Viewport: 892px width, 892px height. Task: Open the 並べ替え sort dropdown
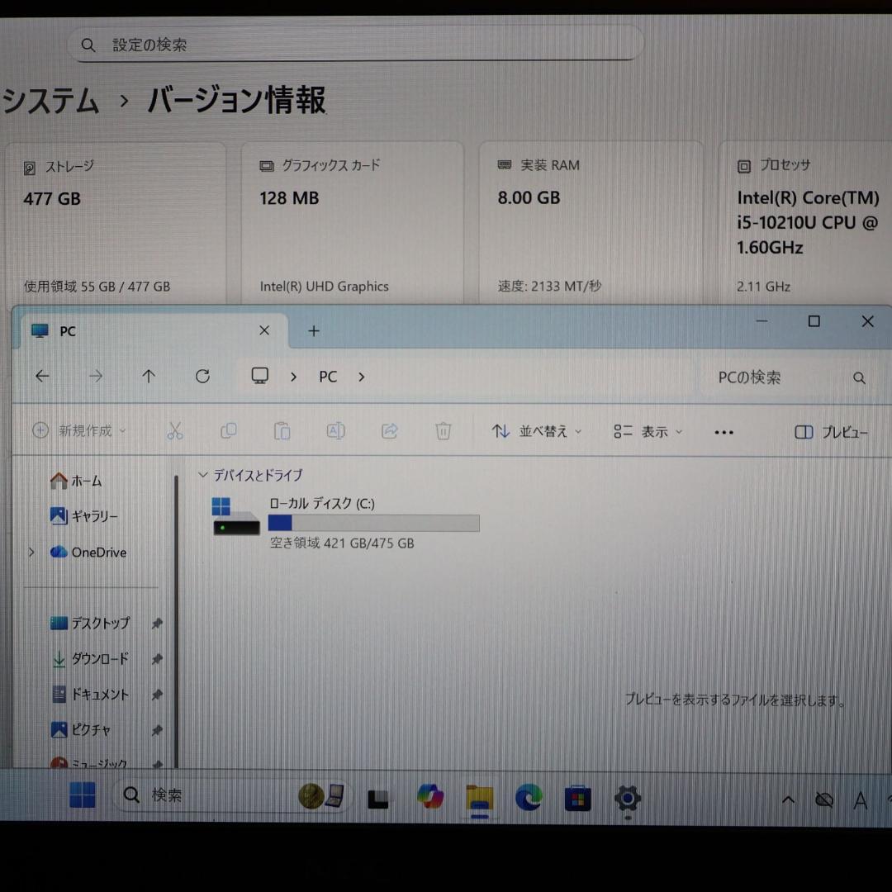click(x=537, y=431)
